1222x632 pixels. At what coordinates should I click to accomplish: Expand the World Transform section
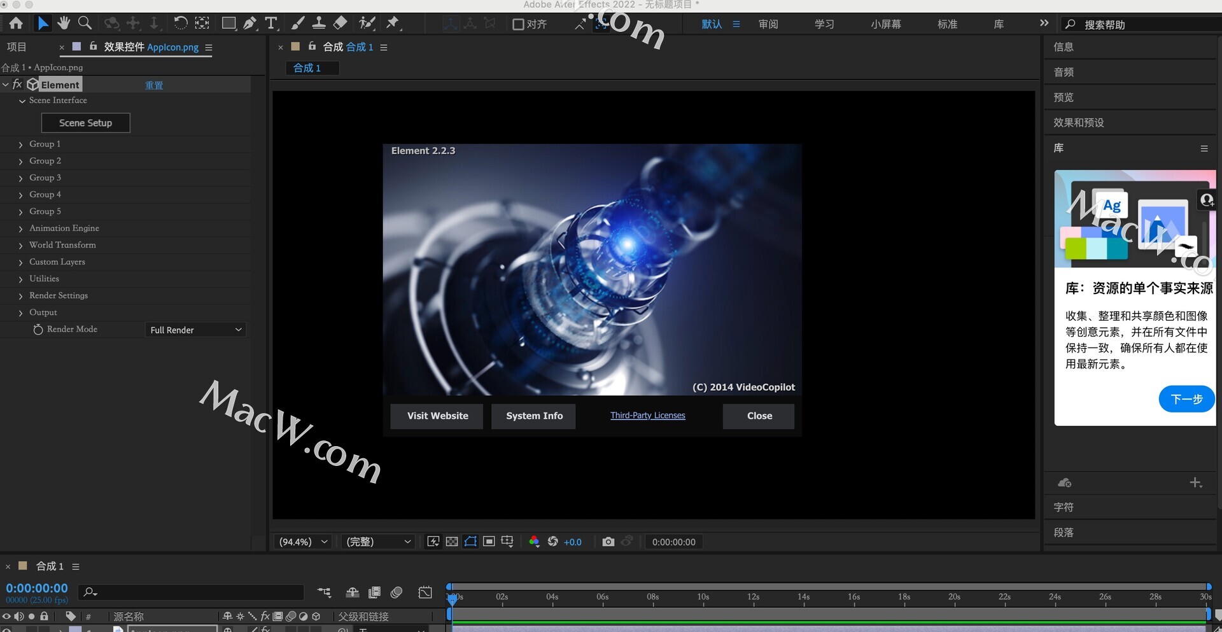click(20, 245)
